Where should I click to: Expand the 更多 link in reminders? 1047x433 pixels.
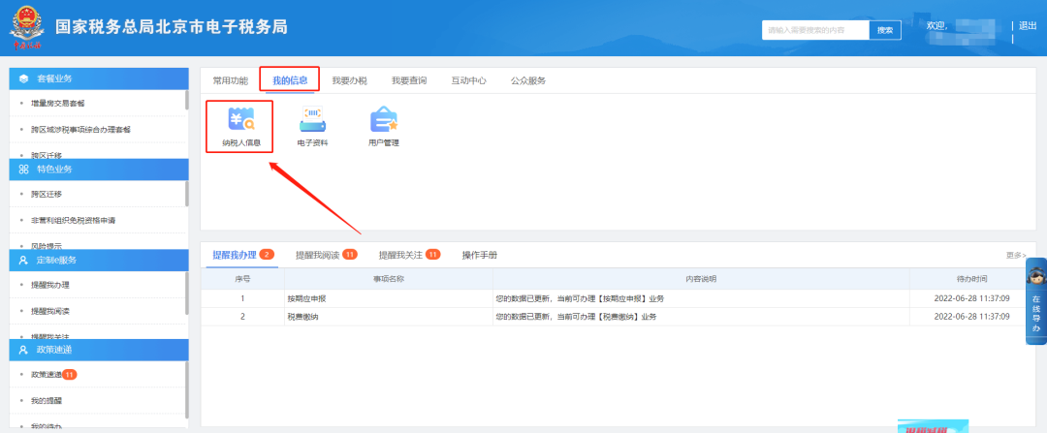tap(1015, 255)
